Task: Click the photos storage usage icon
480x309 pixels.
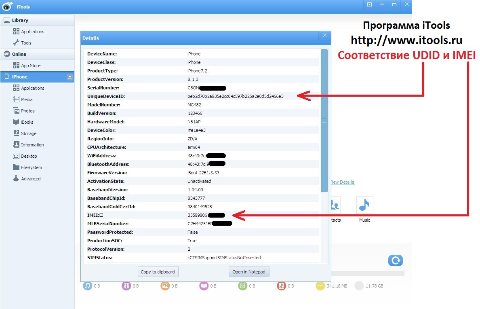Action: tap(165, 286)
